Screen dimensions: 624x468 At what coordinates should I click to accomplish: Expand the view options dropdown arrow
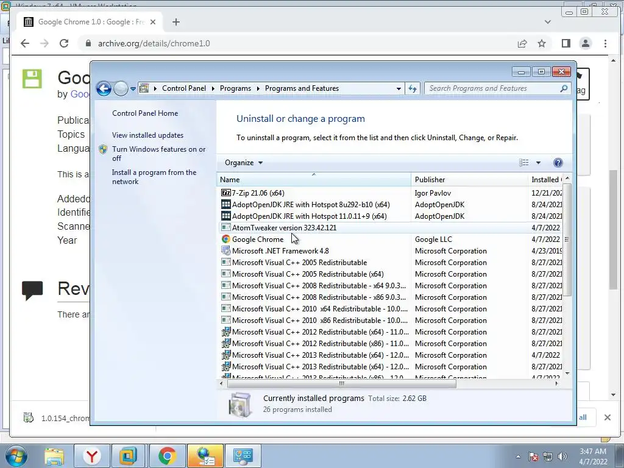(x=538, y=162)
